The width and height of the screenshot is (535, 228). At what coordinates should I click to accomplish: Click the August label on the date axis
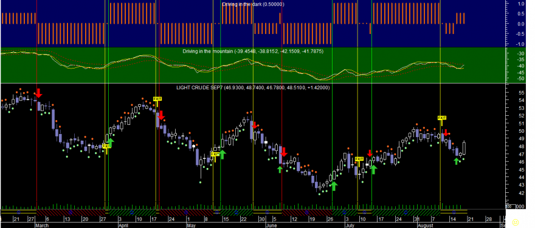[x=425, y=226]
